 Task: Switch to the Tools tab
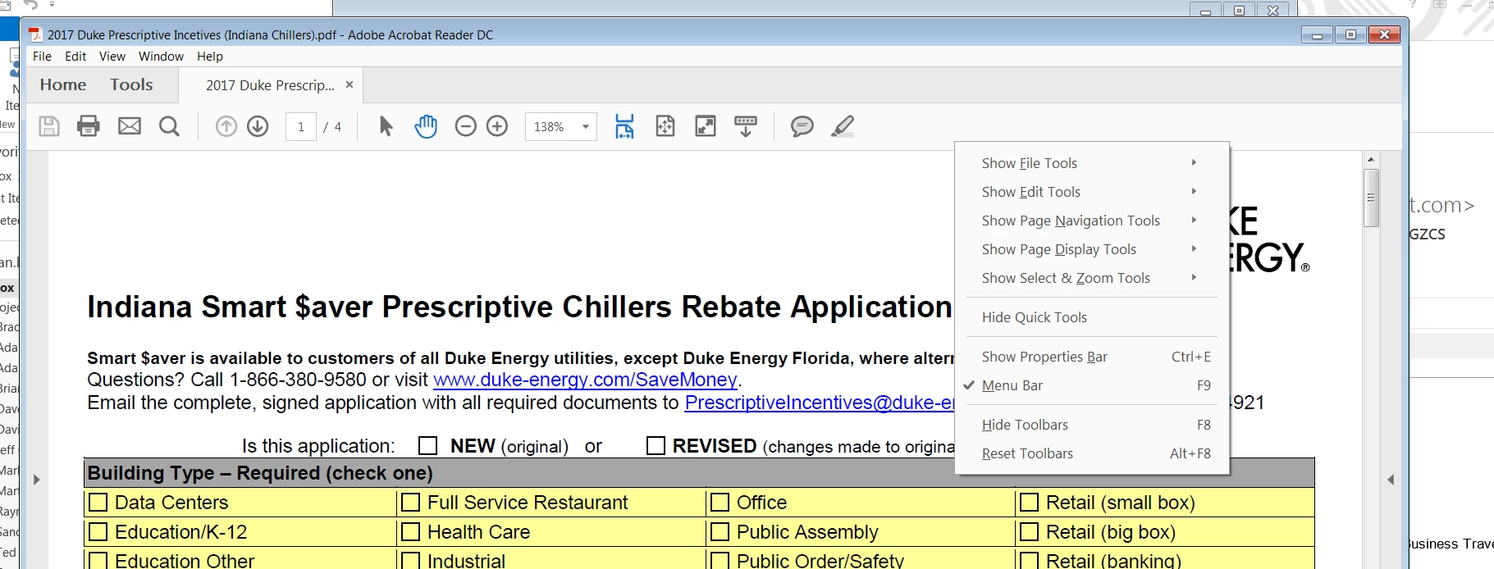pyautogui.click(x=131, y=84)
